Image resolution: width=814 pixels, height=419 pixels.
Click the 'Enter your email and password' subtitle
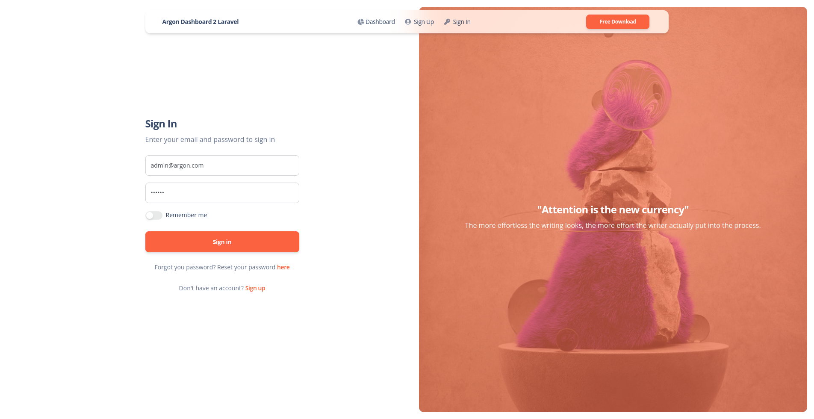[x=210, y=140]
